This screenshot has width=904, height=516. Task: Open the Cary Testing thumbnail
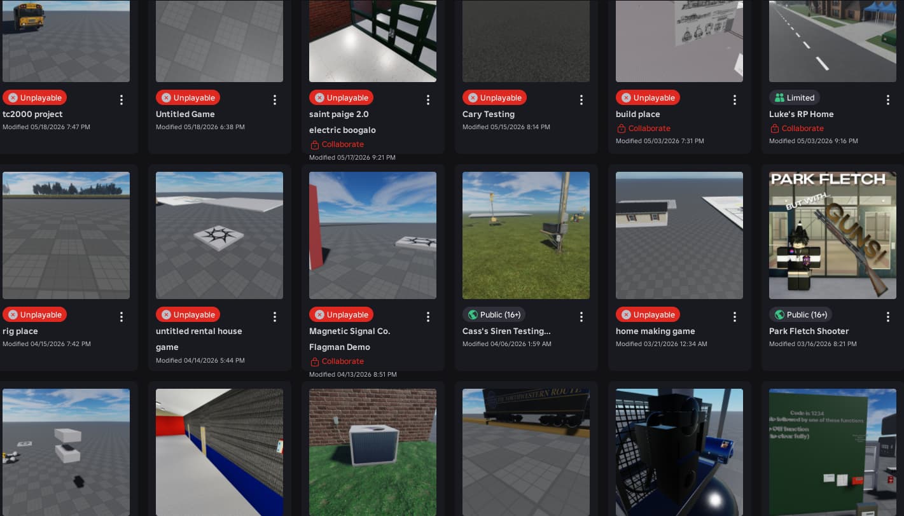(526, 41)
